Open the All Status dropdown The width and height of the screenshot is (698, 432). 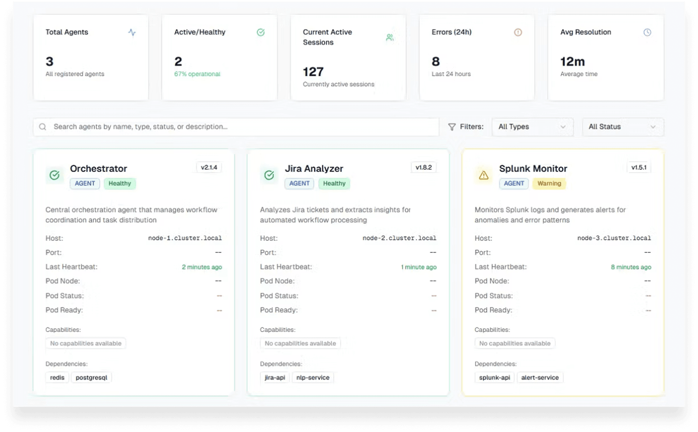coord(622,127)
